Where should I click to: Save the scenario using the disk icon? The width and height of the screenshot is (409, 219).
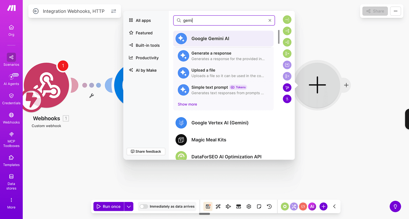pos(208,206)
